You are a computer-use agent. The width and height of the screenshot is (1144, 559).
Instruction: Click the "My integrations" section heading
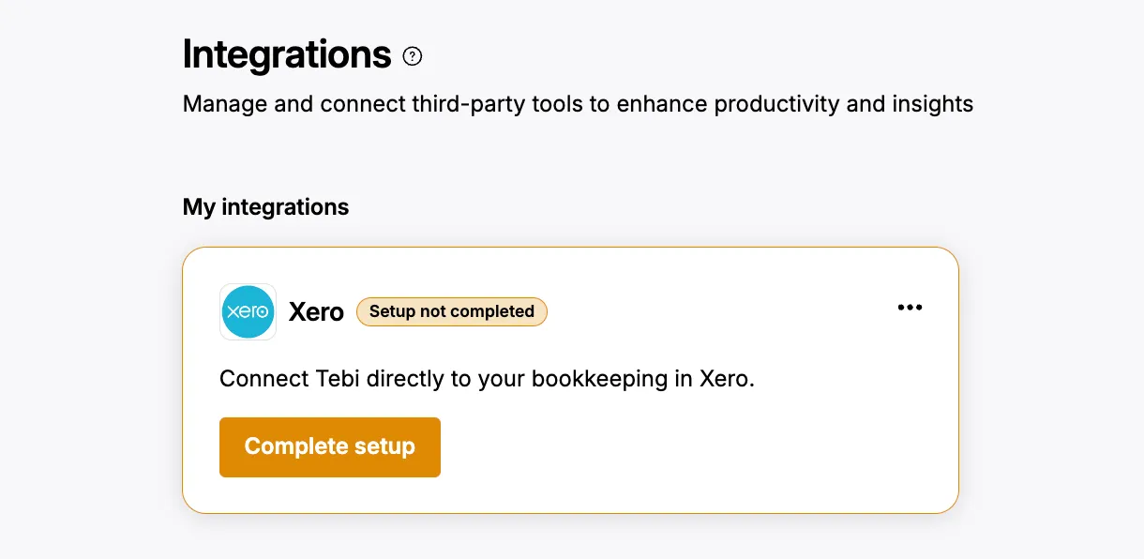click(x=265, y=207)
